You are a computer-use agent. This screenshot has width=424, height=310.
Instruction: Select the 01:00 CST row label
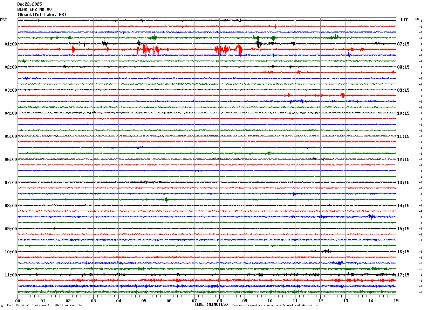(11, 44)
